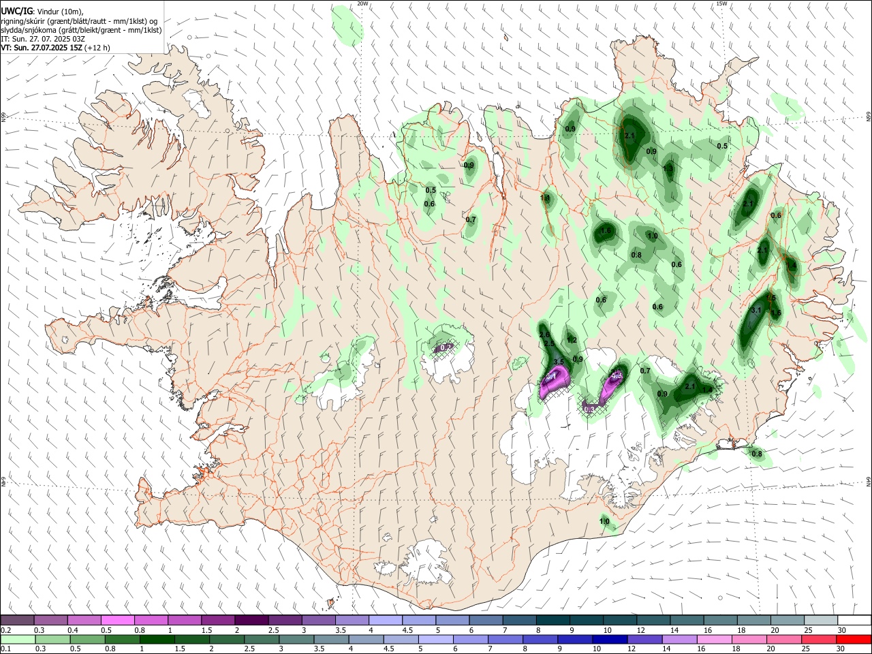Select the upper legend swatch labeled 0.4
Image resolution: width=872 pixels, height=654 pixels.
[x=84, y=620]
